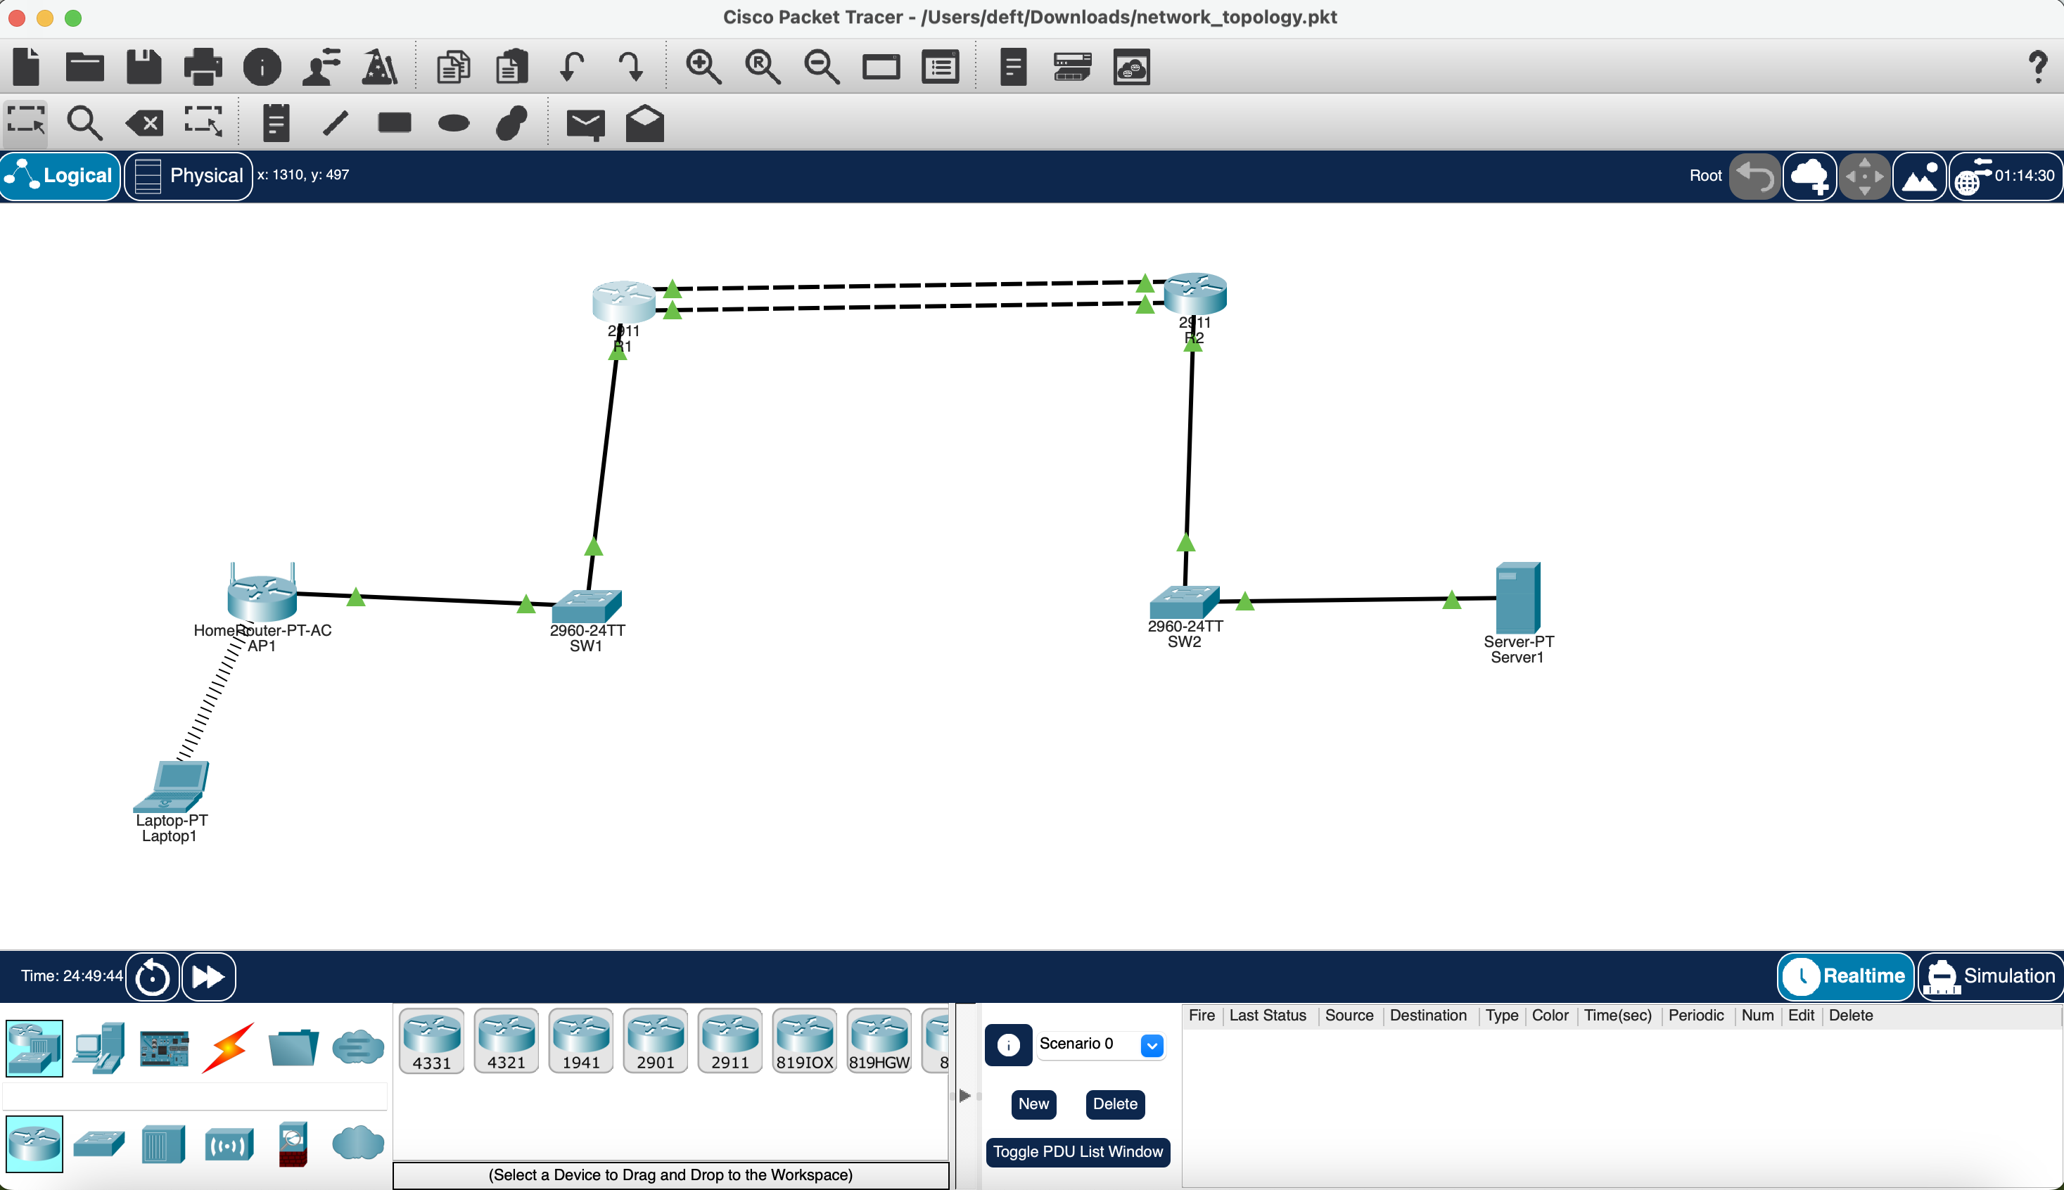
Task: Zoom in on the workspace
Action: pos(703,66)
